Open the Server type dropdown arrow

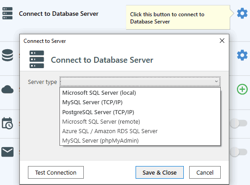pos(216,82)
